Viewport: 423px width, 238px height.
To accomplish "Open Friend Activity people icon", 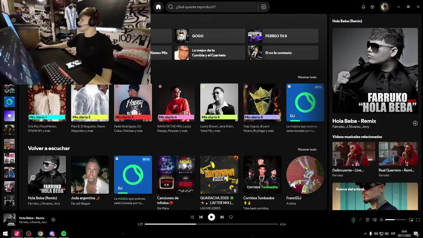I will click(372, 7).
